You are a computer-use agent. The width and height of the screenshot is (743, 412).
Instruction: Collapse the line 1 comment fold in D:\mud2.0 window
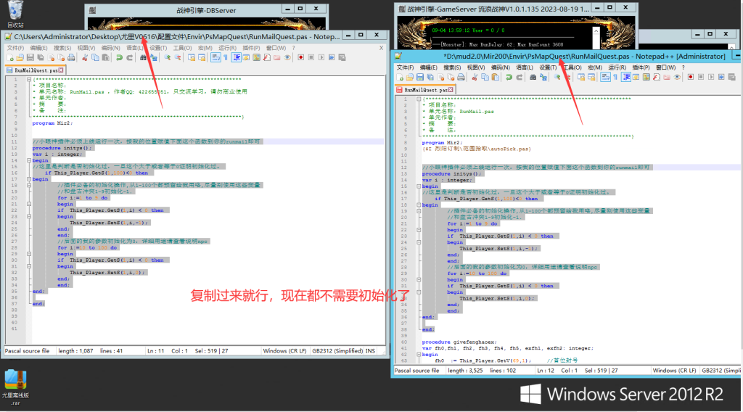(418, 99)
